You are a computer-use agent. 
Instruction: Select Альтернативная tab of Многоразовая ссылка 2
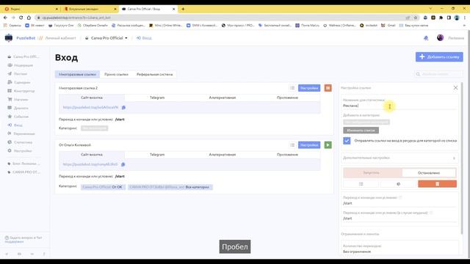(x=223, y=98)
